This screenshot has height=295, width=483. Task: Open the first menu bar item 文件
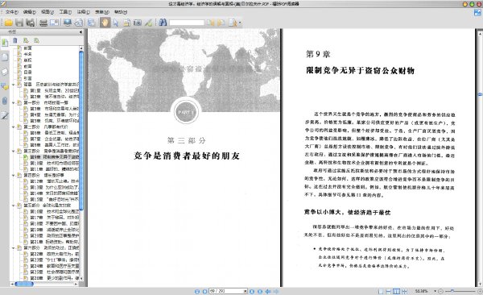click(12, 12)
